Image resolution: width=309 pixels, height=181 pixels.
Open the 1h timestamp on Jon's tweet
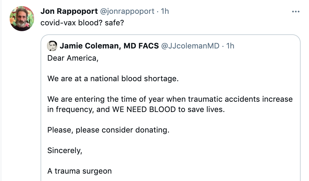[x=165, y=11]
